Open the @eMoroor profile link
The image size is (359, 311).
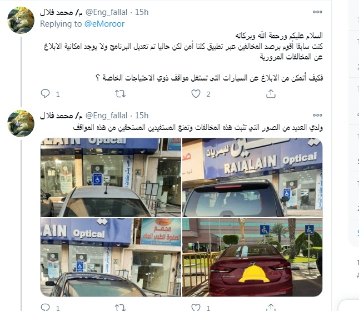[104, 24]
